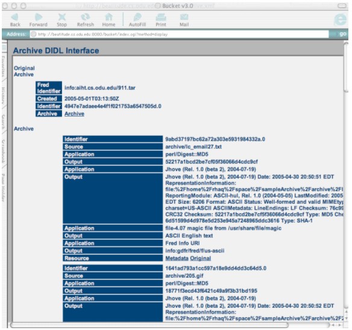Click the 'Archive DIDL Interface' heading
Image resolution: width=352 pixels, height=330 pixels.
pos(56,50)
